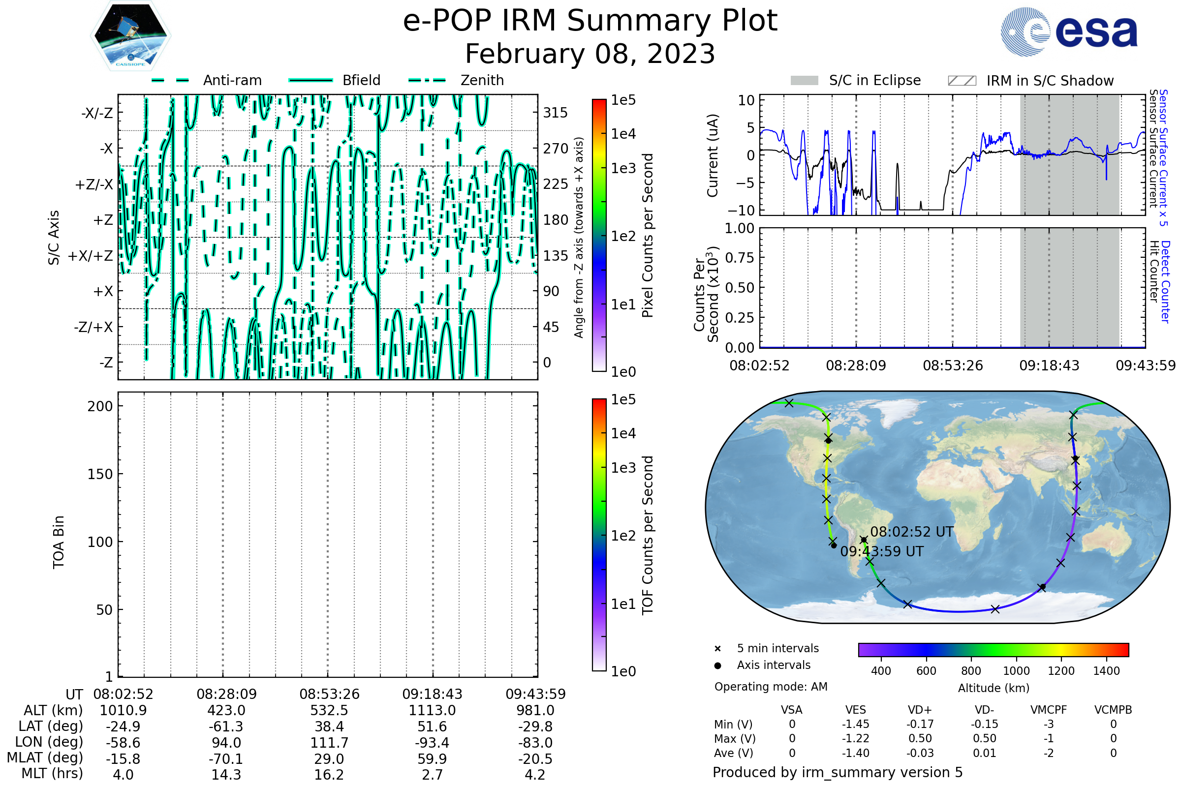Click the 08:02:52 UT label on map
This screenshot has height=787, width=1181.
click(x=911, y=532)
